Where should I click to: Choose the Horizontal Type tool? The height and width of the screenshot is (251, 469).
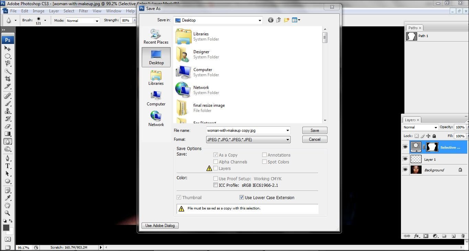coord(8,166)
